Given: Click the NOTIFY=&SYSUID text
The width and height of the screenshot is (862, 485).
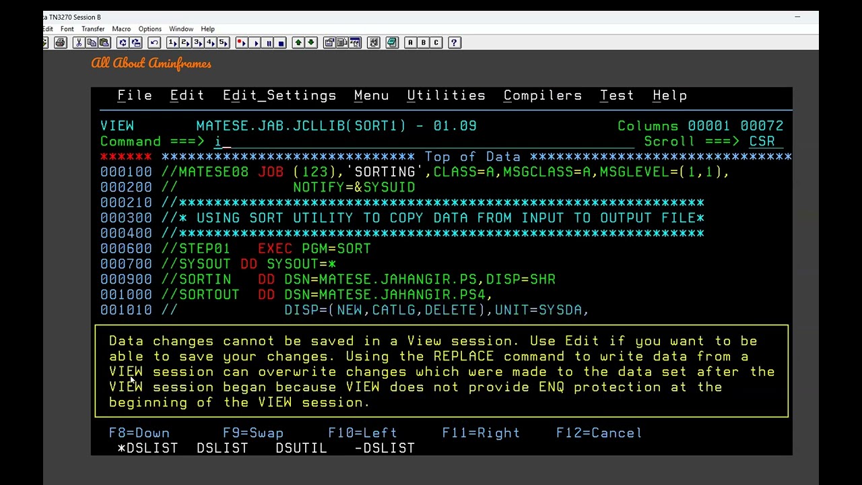Looking at the screenshot, I should tap(354, 187).
